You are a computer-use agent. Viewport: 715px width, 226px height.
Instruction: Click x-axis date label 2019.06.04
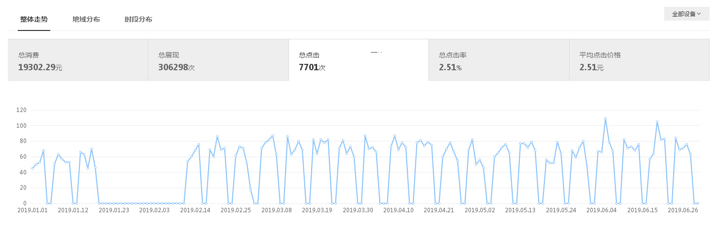pos(602,210)
